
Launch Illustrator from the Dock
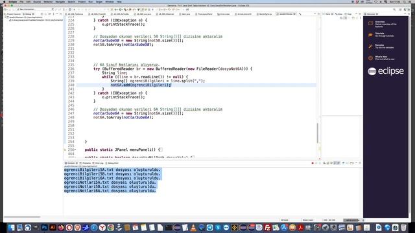tap(53, 227)
